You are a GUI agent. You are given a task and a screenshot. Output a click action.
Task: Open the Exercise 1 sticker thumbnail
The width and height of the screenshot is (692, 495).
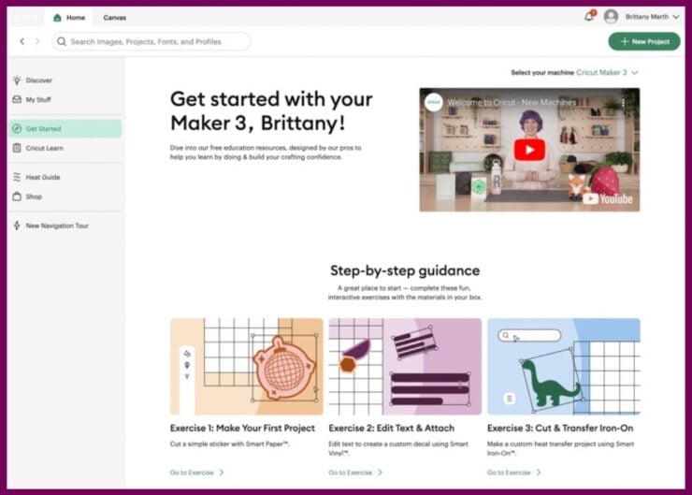[x=246, y=367]
